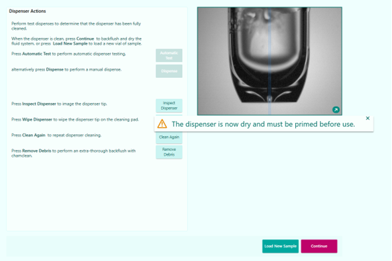
Task: Click the 'Press Wipe Dispenser' instruction text
Action: tap(75, 119)
